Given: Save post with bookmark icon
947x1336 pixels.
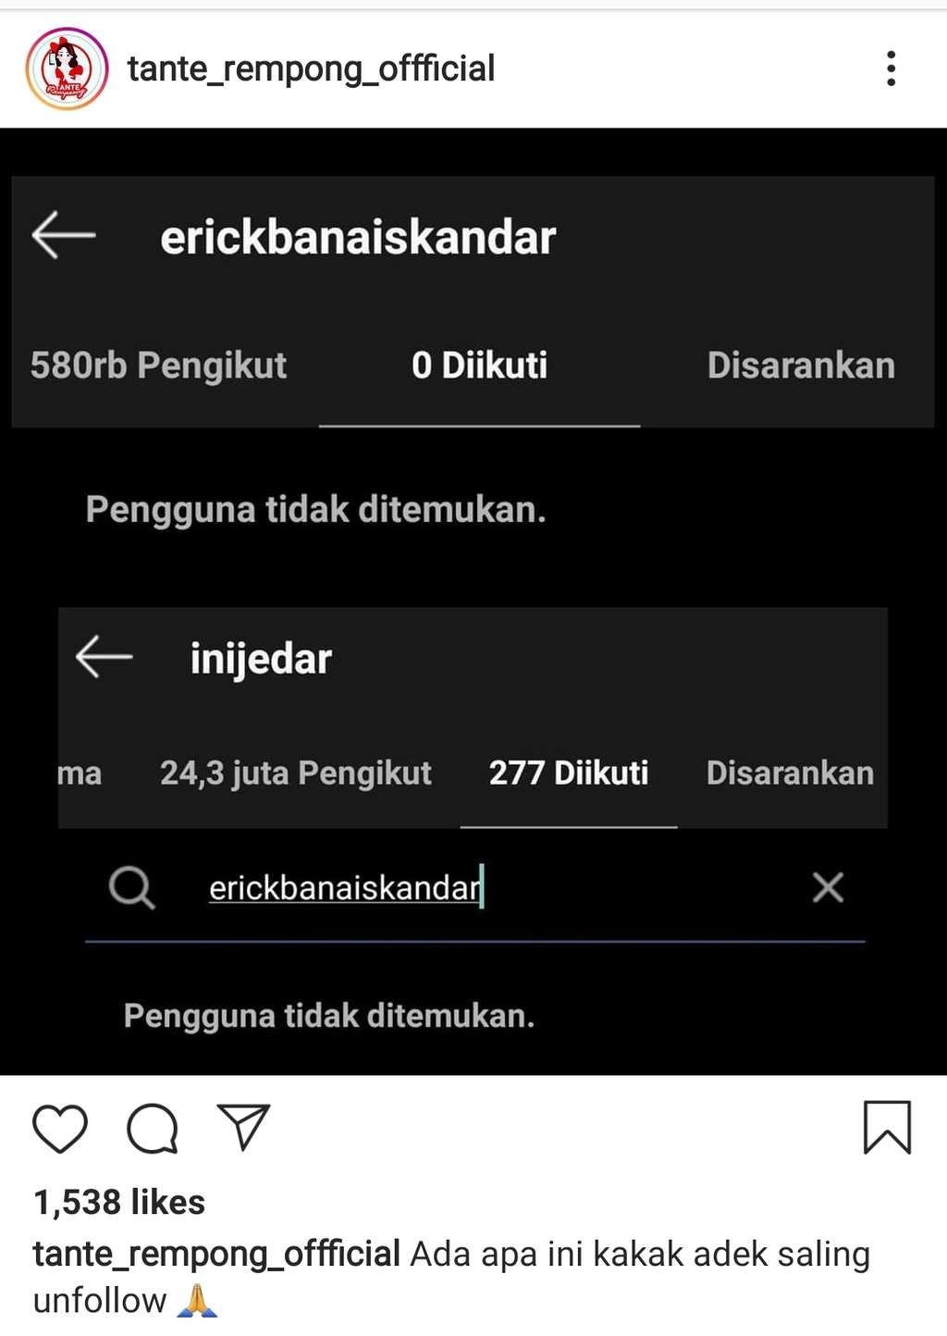Looking at the screenshot, I should (x=887, y=1127).
